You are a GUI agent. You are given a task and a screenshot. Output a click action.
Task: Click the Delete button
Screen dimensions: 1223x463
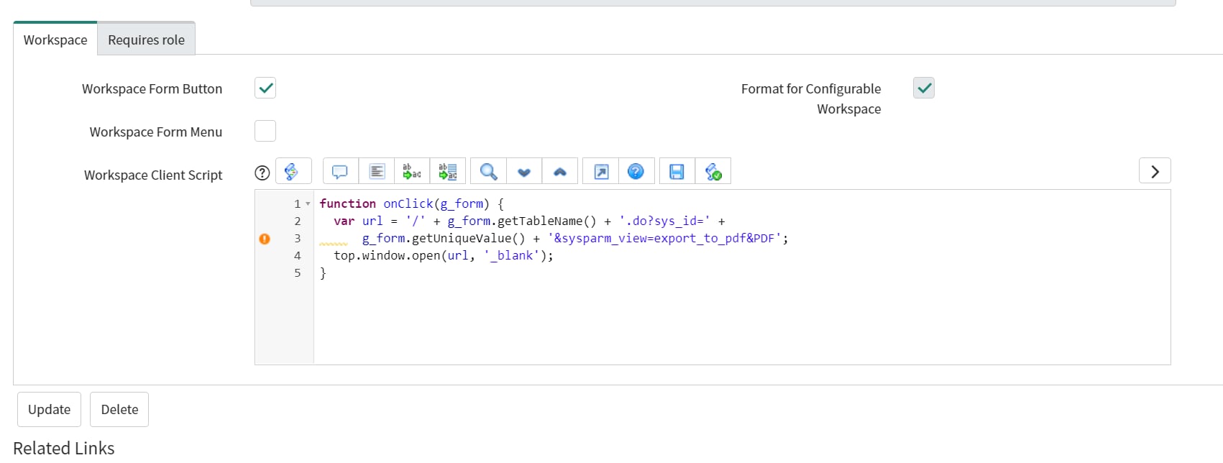(119, 409)
